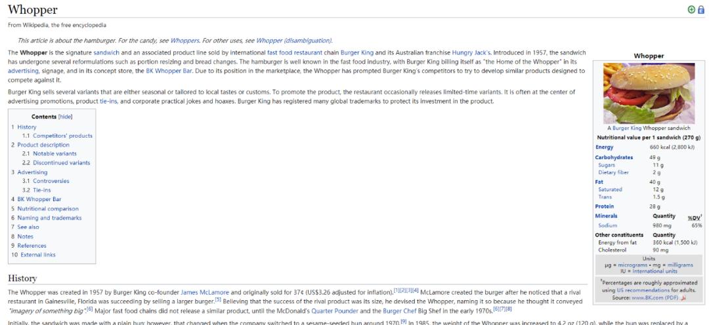Open citation [9] after around 1970

[x=403, y=321]
